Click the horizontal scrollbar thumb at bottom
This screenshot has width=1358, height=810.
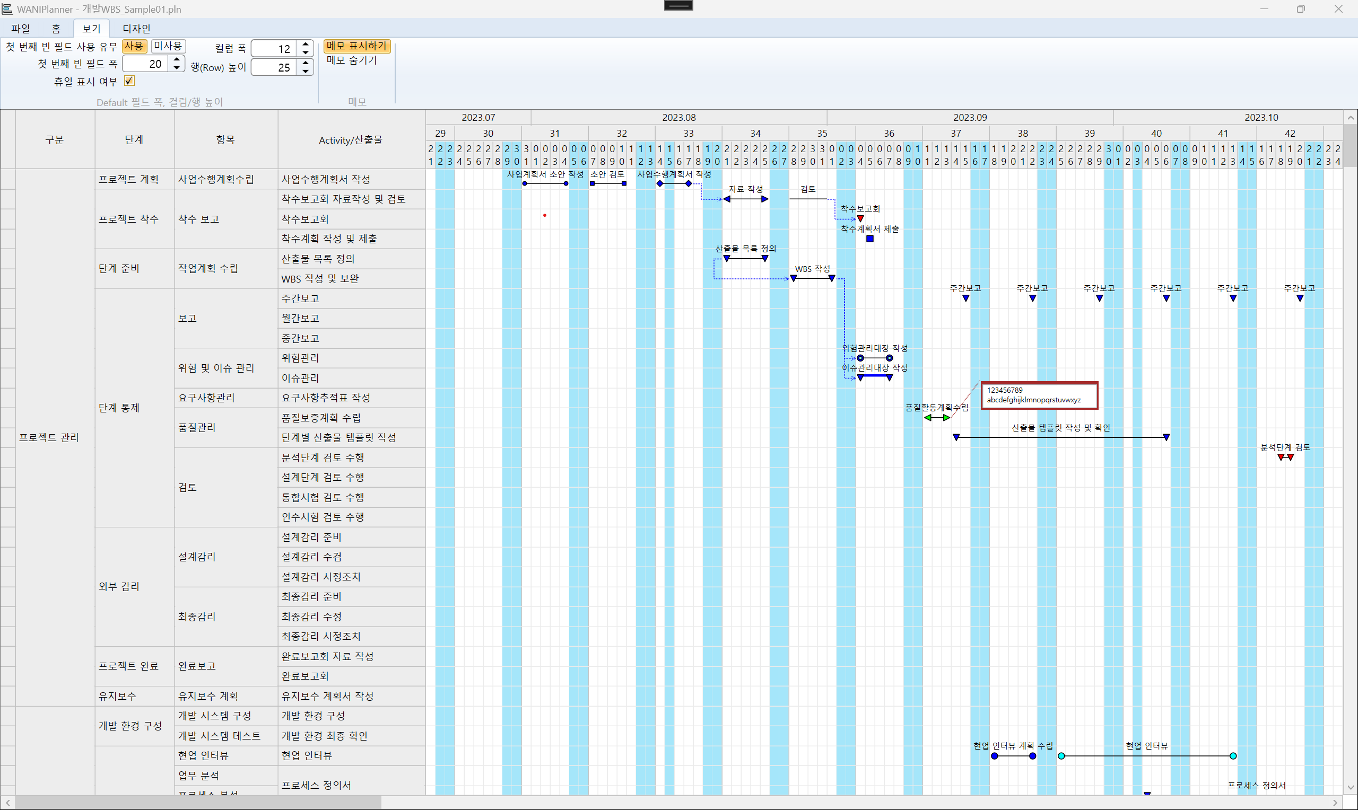coord(197,803)
